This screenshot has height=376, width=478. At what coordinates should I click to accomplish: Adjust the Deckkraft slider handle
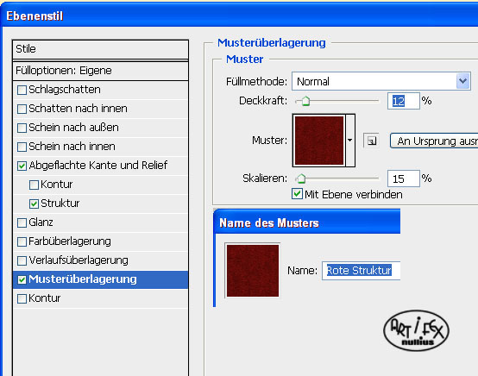pyautogui.click(x=305, y=101)
